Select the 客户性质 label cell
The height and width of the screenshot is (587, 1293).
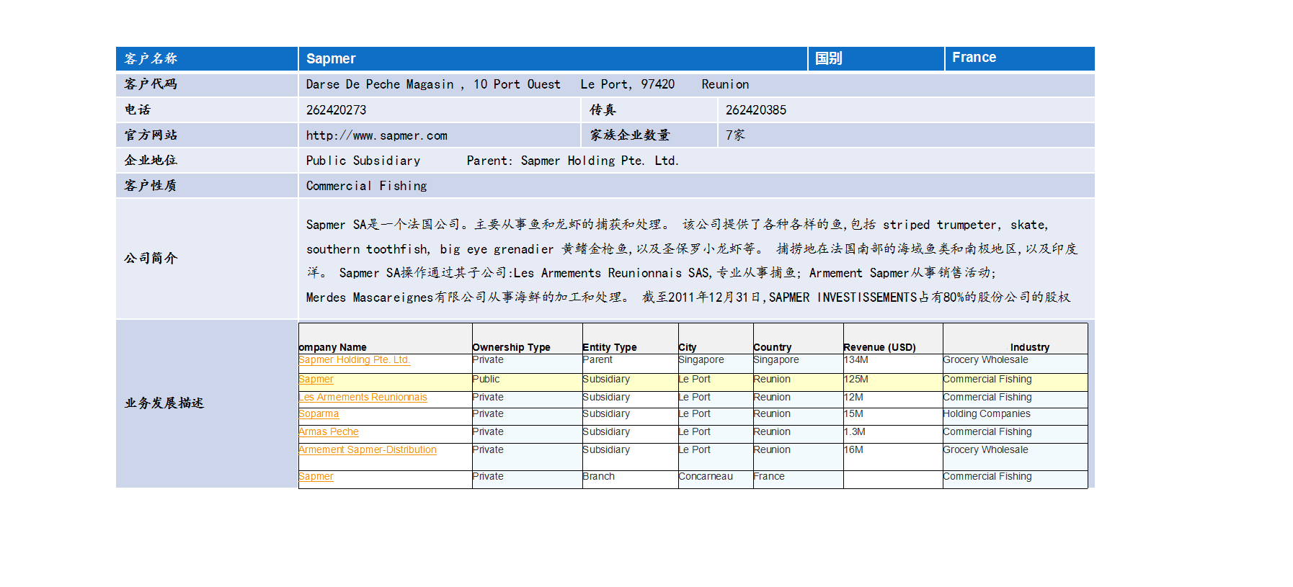click(x=207, y=186)
